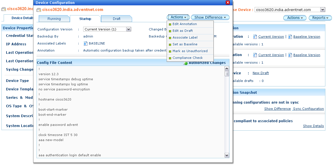Screen dimensions: 333x165
Task: Click the green bullet icon beside Set as Baseline
Action: 170,44
